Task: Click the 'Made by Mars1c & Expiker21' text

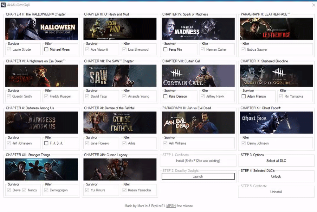Action: click(x=145, y=206)
